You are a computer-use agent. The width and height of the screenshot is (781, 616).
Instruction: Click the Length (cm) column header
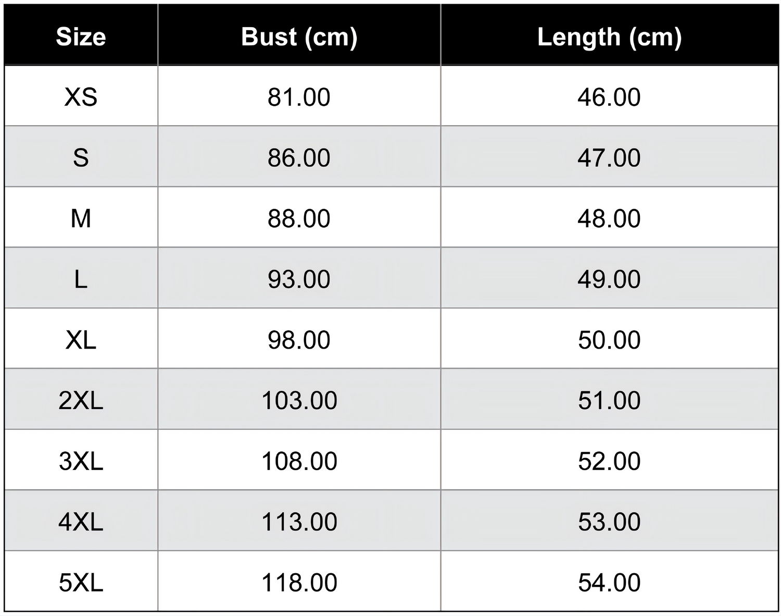coord(610,37)
